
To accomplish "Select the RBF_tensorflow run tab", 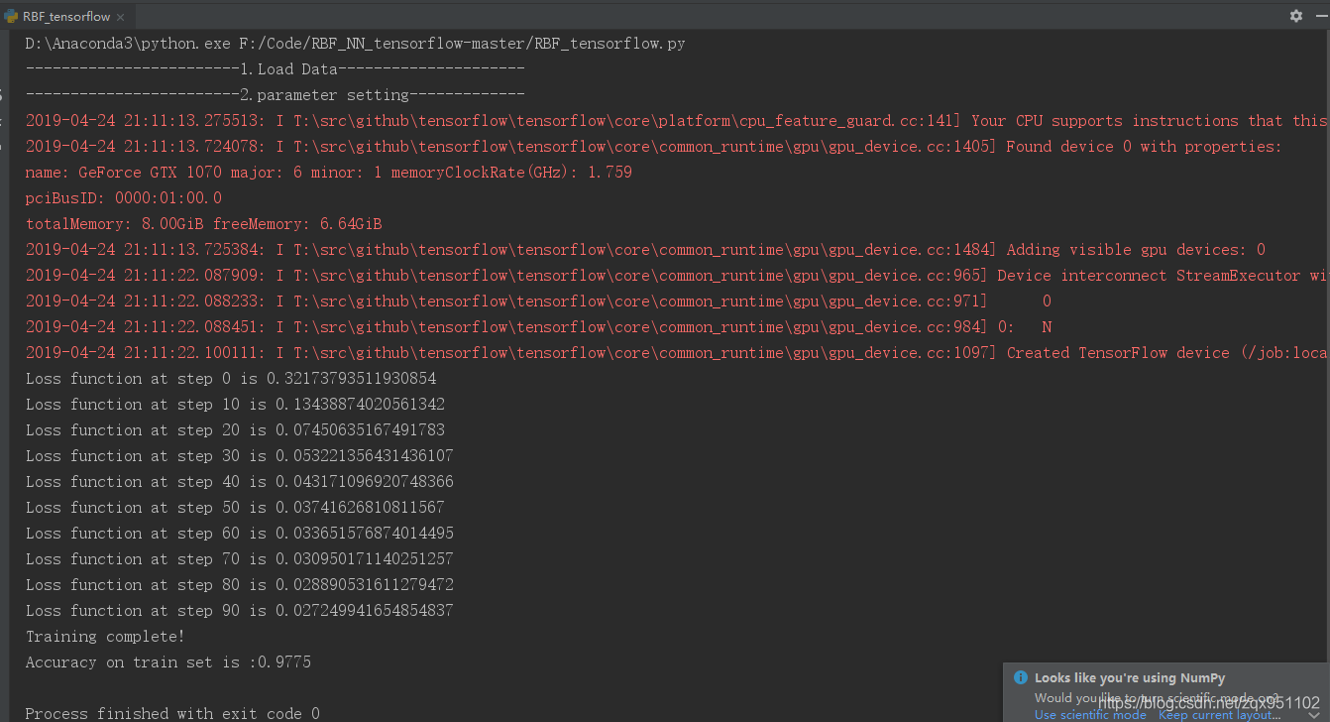I will 67,16.
